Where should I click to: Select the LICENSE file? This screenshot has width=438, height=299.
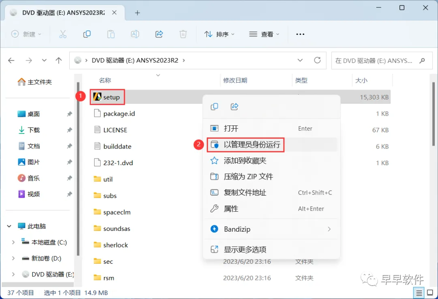pyautogui.click(x=111, y=130)
